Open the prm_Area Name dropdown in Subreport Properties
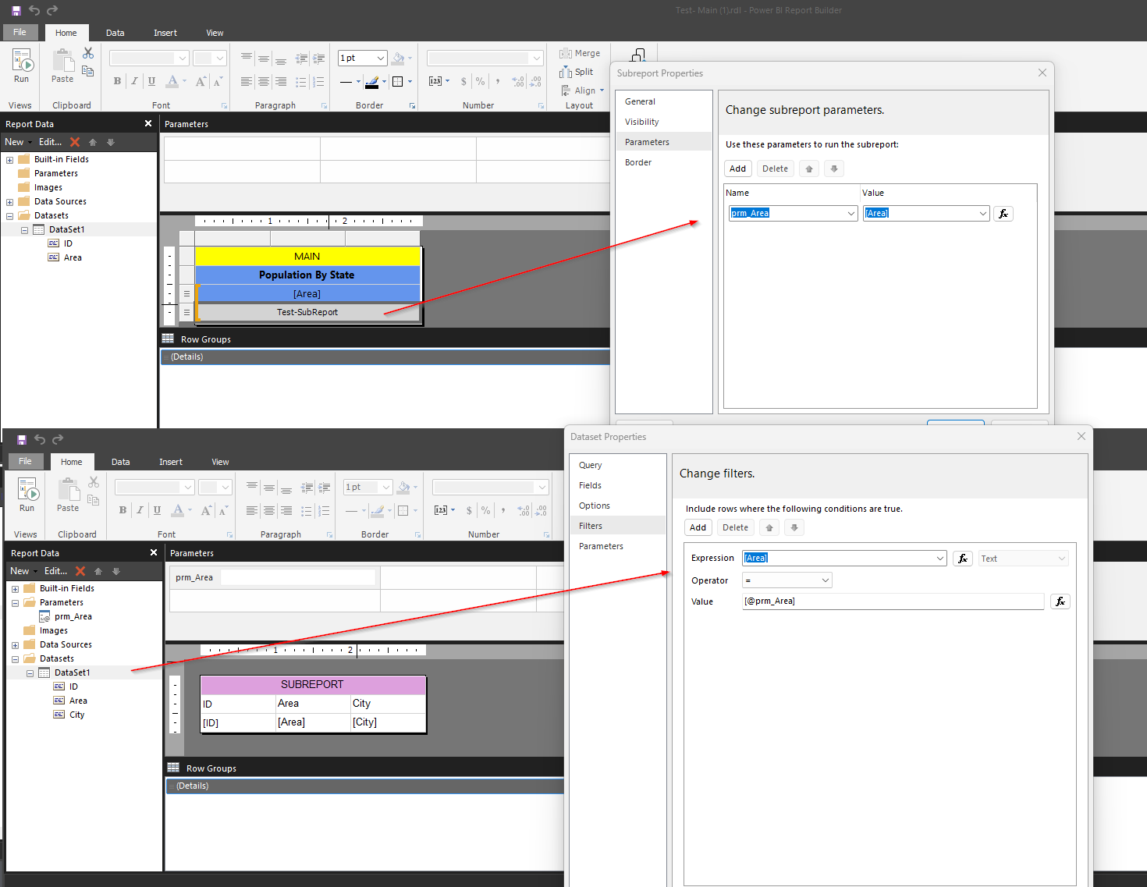The image size is (1147, 887). click(850, 214)
